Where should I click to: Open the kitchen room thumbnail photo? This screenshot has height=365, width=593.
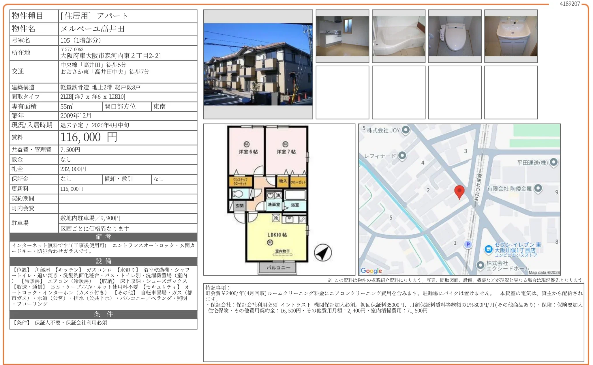click(x=342, y=36)
